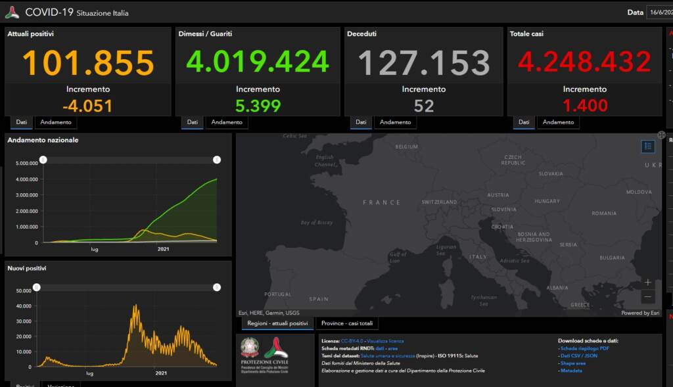673x387 pixels.
Task: Download the Shape aree file
Action: click(x=572, y=363)
